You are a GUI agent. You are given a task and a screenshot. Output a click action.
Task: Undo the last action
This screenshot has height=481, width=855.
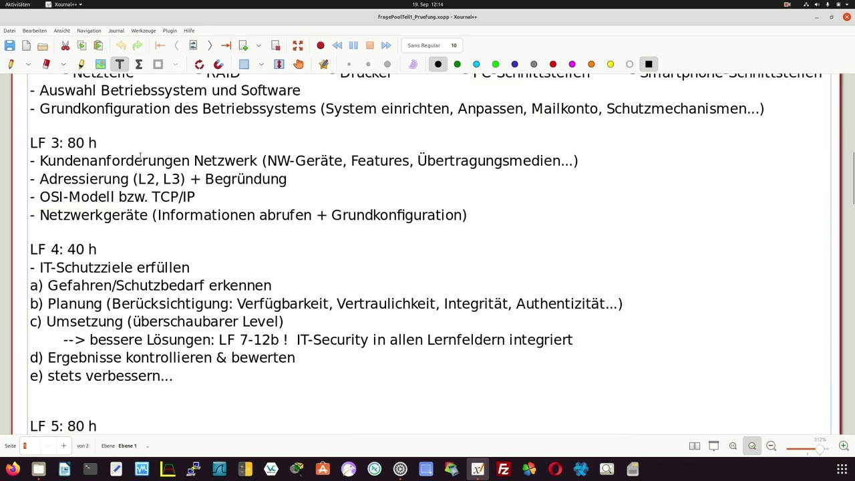click(121, 45)
